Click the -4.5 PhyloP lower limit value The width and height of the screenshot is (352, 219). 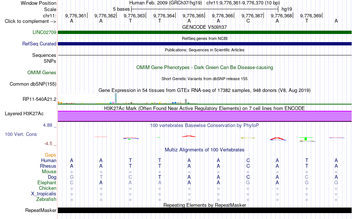[49, 144]
